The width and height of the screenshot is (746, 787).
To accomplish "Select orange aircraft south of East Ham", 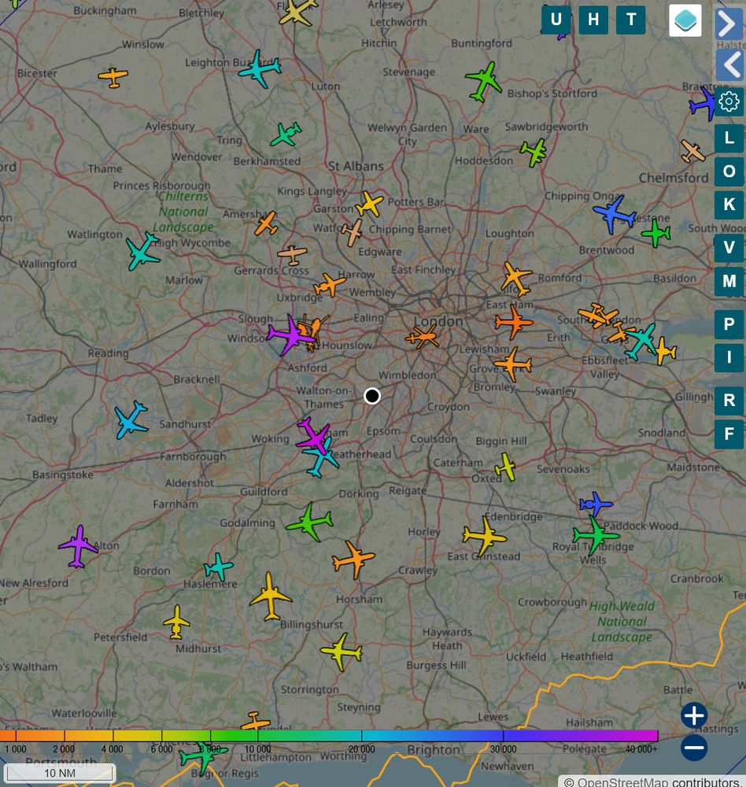I will [514, 322].
